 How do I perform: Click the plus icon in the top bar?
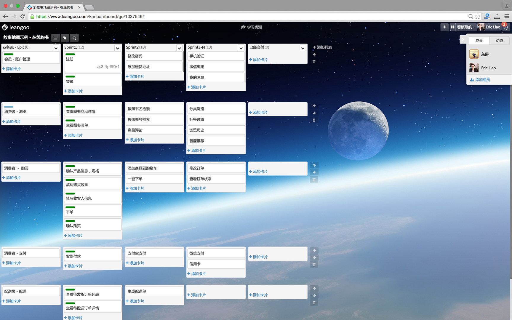click(444, 27)
